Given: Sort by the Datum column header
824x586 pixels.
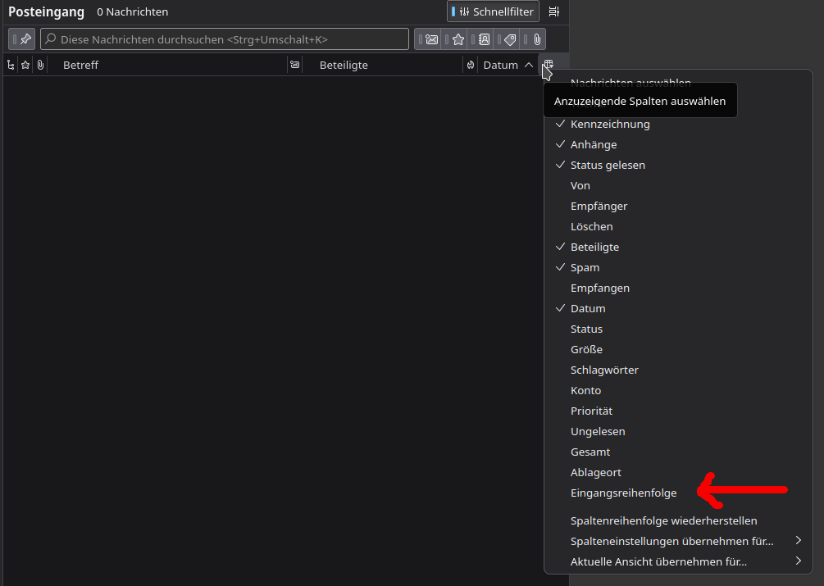Looking at the screenshot, I should coord(501,65).
